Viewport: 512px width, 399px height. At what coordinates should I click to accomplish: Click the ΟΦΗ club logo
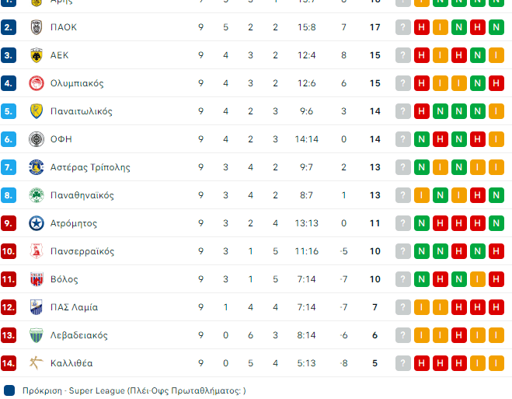[36, 139]
